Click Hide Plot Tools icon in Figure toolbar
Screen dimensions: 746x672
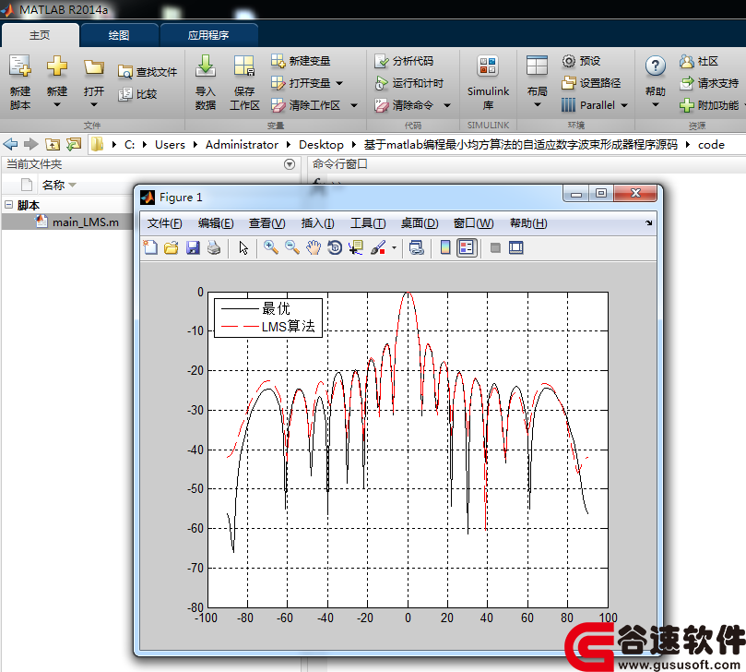coord(495,247)
